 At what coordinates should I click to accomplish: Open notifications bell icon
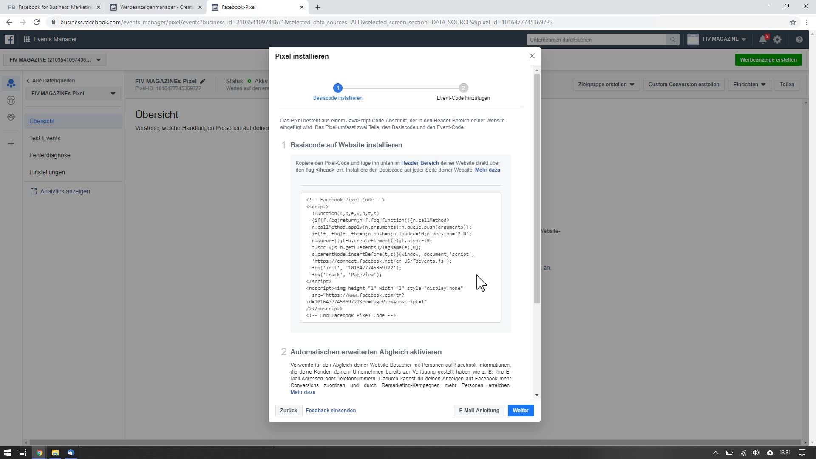(x=763, y=40)
